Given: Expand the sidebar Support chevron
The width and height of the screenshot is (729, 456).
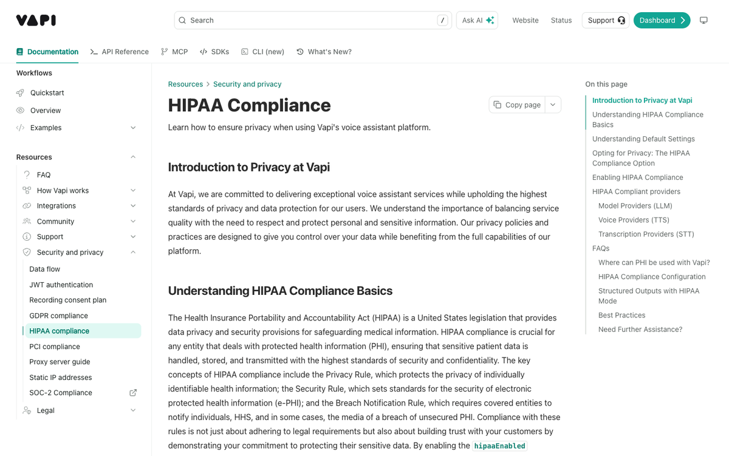Looking at the screenshot, I should (x=133, y=237).
